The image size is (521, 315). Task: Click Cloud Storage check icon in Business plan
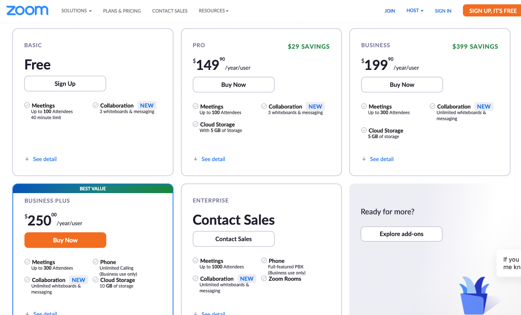(x=364, y=130)
